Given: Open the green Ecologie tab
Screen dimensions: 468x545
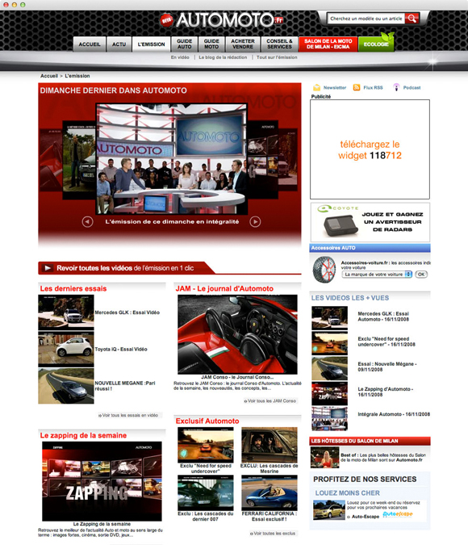Looking at the screenshot, I should pos(376,44).
